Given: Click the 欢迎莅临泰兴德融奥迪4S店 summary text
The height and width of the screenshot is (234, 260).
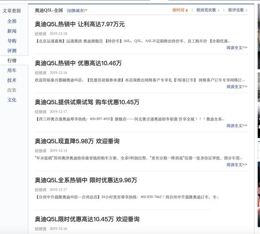Looking at the screenshot, I should pyautogui.click(x=140, y=80).
